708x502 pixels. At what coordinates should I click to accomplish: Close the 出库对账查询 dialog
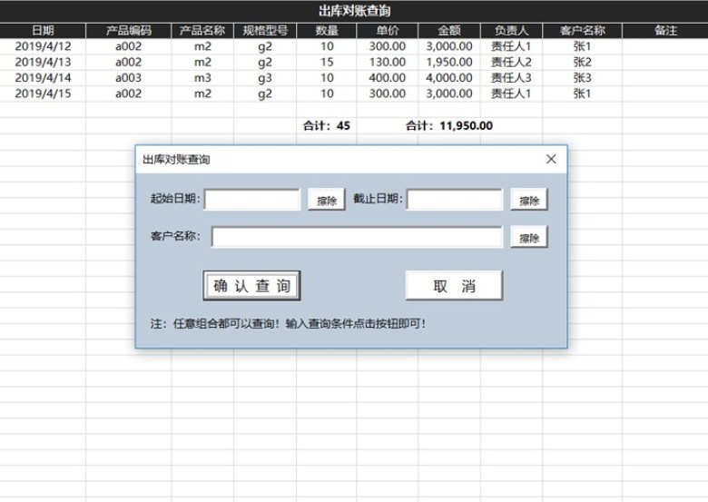coord(551,159)
